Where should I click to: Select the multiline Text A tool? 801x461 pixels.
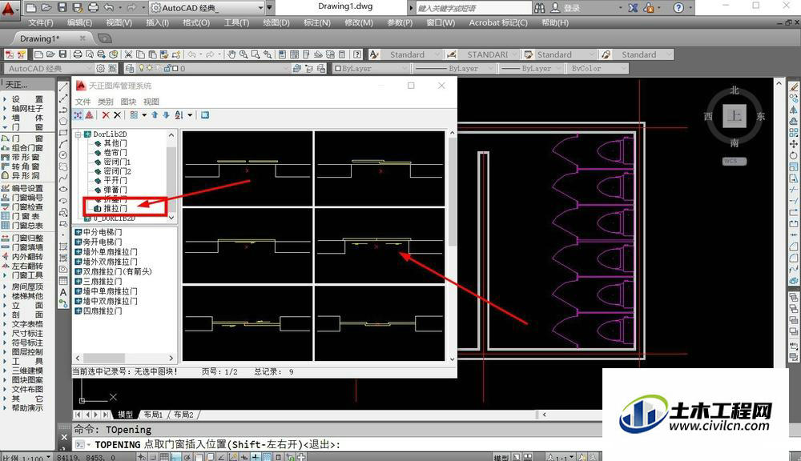tap(63, 292)
